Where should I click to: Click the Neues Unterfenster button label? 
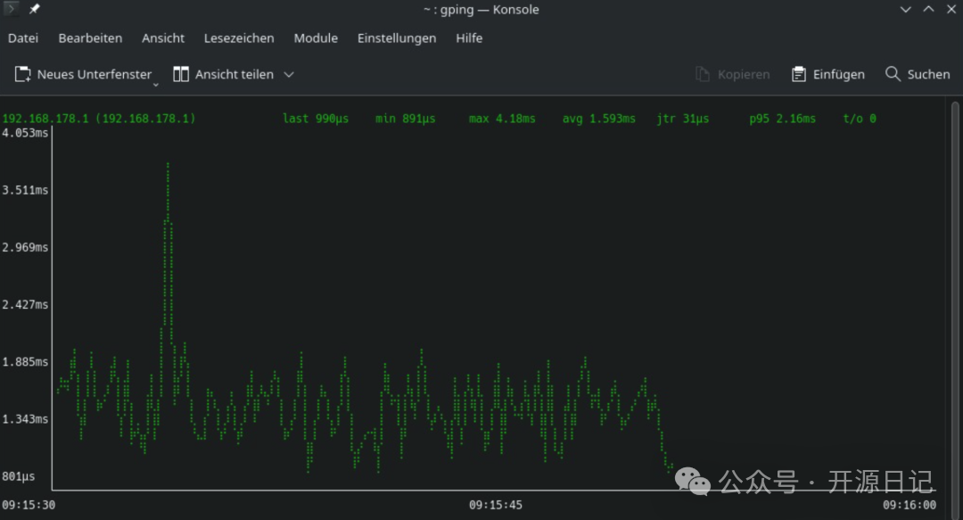tap(94, 74)
